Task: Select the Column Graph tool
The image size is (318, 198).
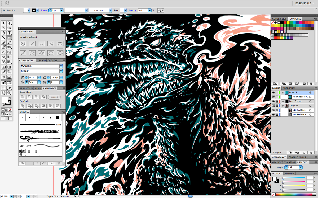Action: click(x=9, y=77)
